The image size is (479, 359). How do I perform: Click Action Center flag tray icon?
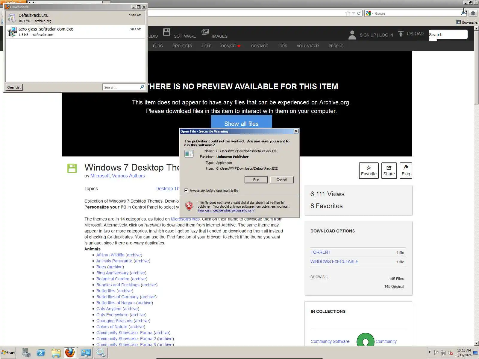point(436,353)
